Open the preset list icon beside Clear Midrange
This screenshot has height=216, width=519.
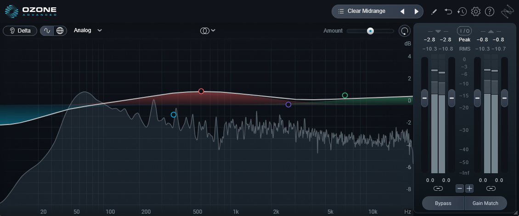click(x=341, y=11)
